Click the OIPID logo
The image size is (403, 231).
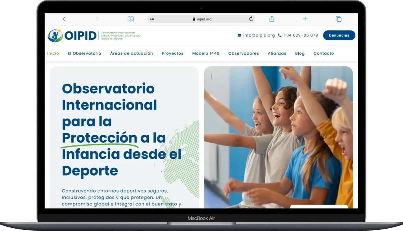pos(72,35)
